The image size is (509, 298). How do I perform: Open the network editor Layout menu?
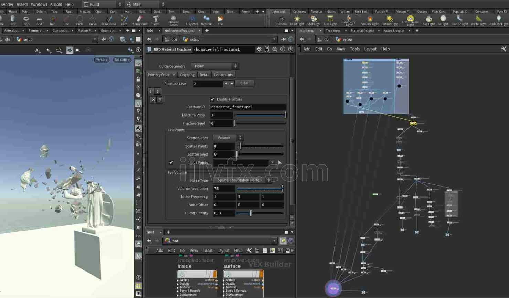[x=370, y=49]
